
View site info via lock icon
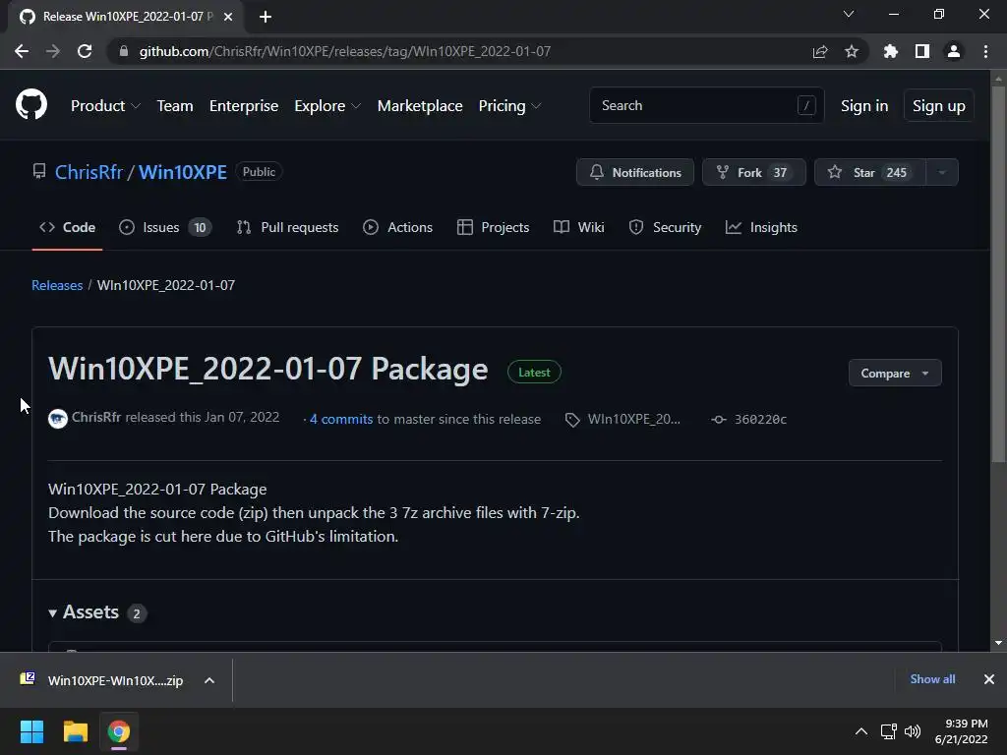point(124,51)
